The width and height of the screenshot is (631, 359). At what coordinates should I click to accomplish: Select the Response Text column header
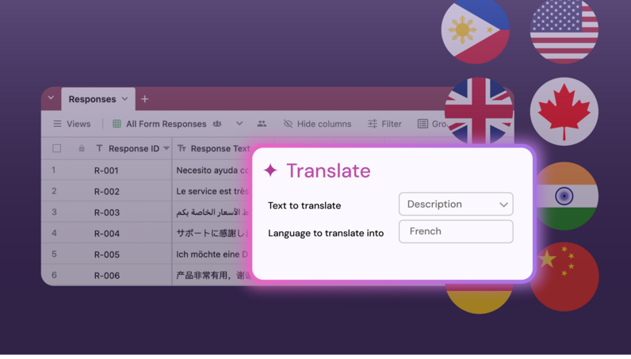pyautogui.click(x=213, y=148)
